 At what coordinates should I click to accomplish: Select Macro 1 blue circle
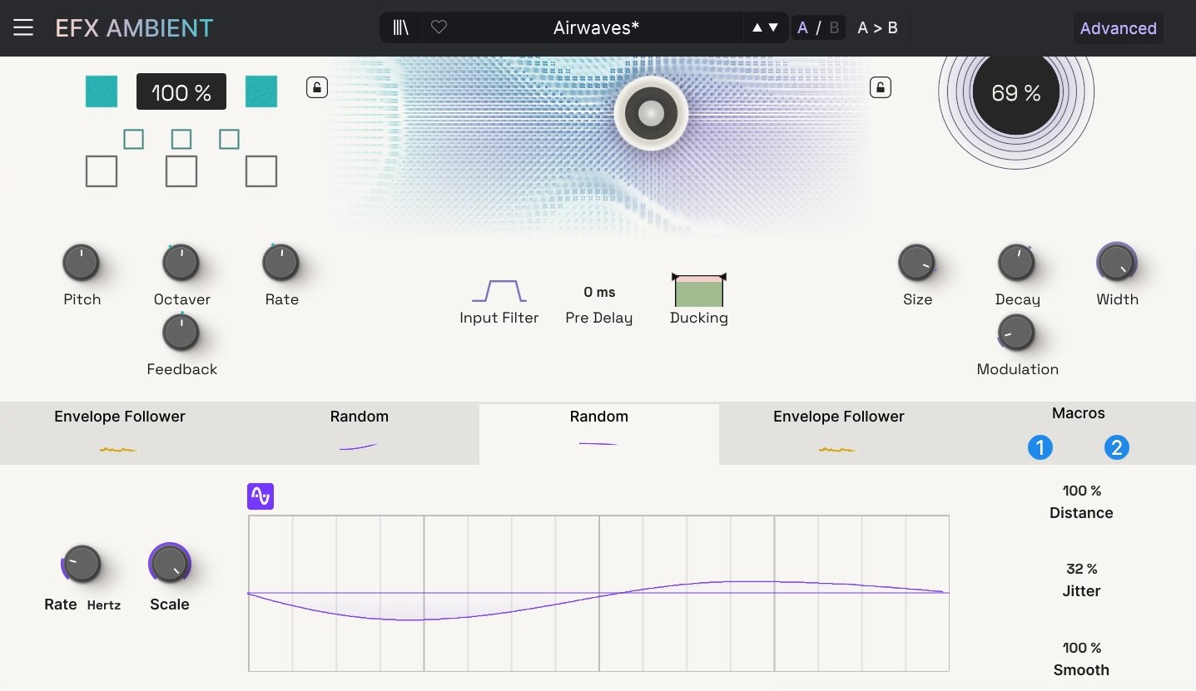coord(1040,448)
